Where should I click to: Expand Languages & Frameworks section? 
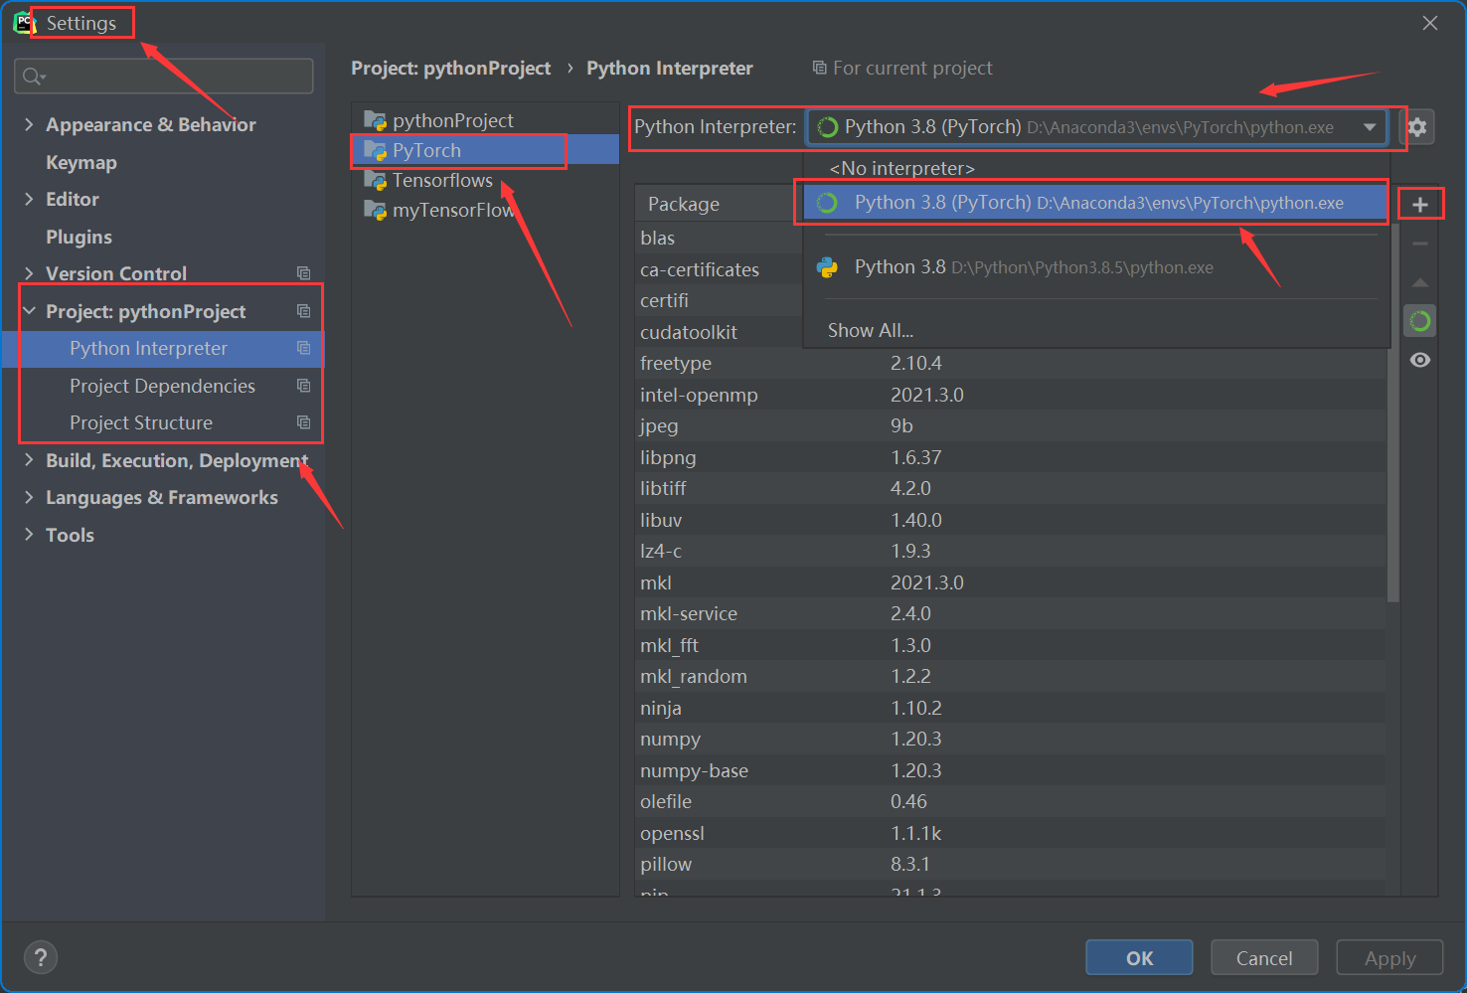click(x=29, y=497)
